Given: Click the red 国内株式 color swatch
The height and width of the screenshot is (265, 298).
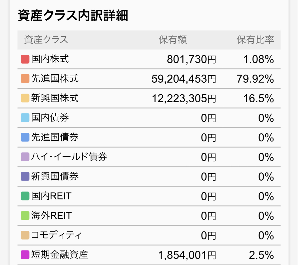Looking at the screenshot, I should [25, 59].
